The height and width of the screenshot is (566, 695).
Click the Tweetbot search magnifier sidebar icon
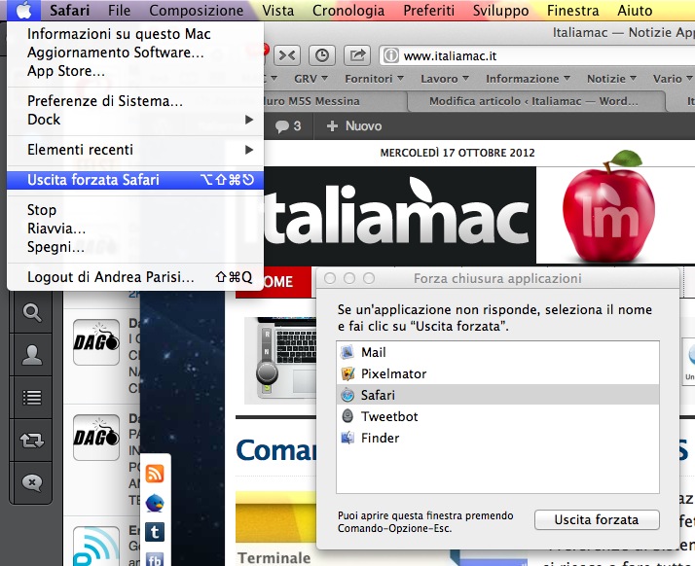pyautogui.click(x=32, y=313)
